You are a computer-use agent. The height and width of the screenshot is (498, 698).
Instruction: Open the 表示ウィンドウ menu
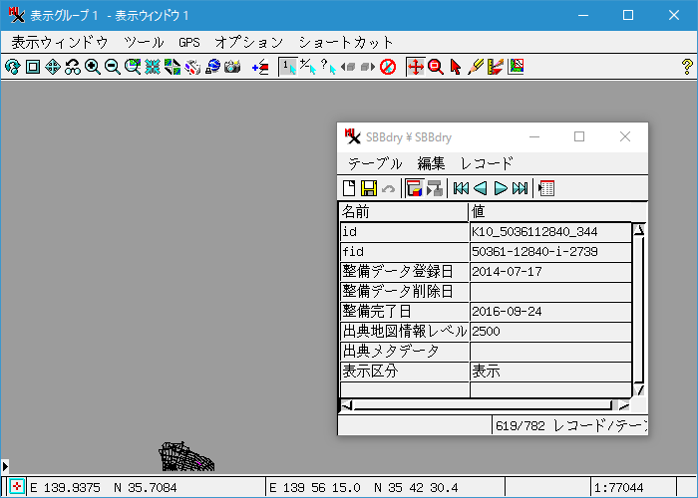point(59,43)
